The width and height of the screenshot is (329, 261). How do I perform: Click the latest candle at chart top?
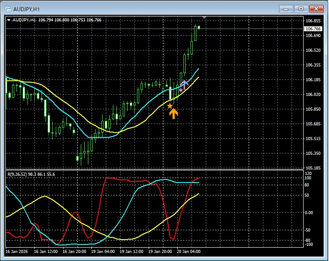199,27
